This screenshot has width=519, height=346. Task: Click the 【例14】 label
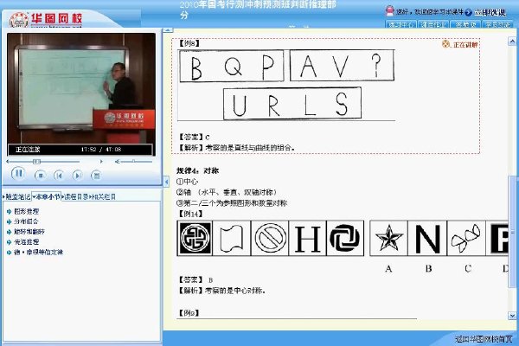tap(190, 214)
